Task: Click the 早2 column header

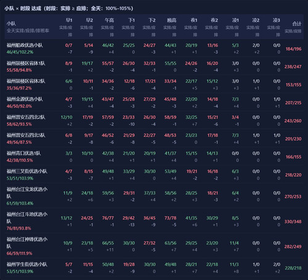Action: (89, 20)
